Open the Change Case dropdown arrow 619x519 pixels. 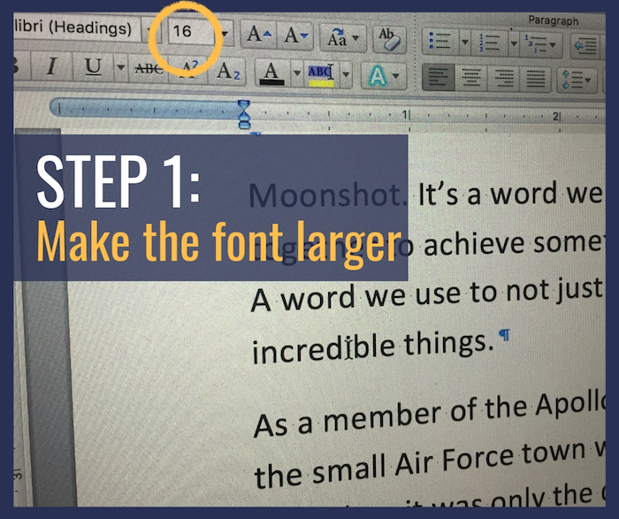point(356,38)
